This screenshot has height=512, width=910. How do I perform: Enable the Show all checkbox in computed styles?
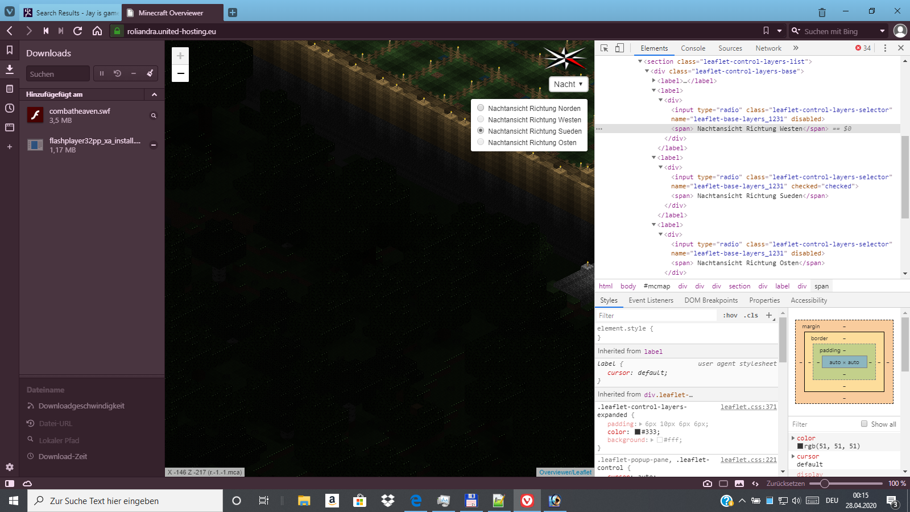[864, 424]
